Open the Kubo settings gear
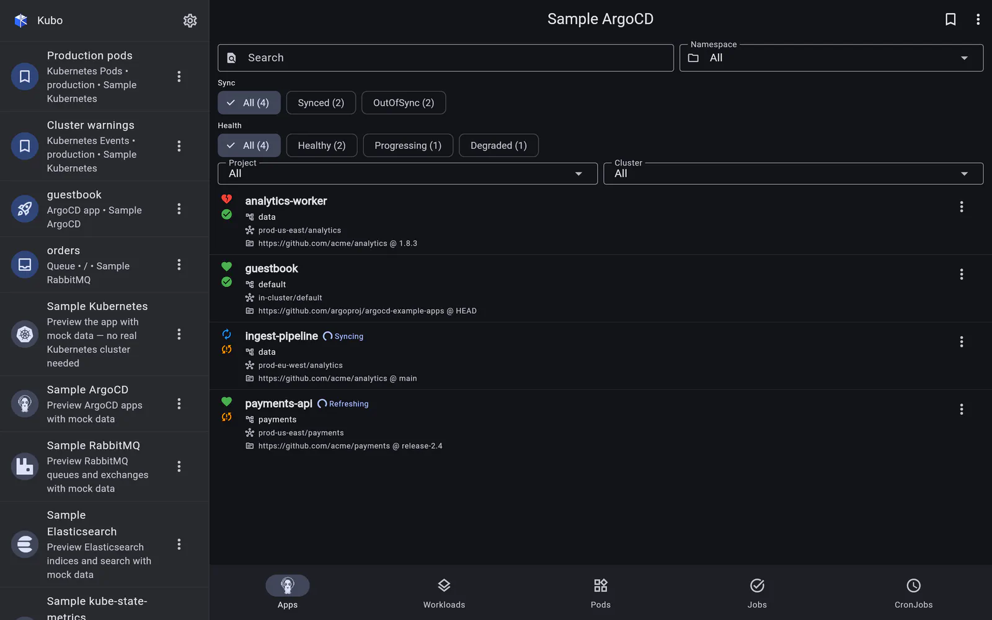 click(190, 20)
